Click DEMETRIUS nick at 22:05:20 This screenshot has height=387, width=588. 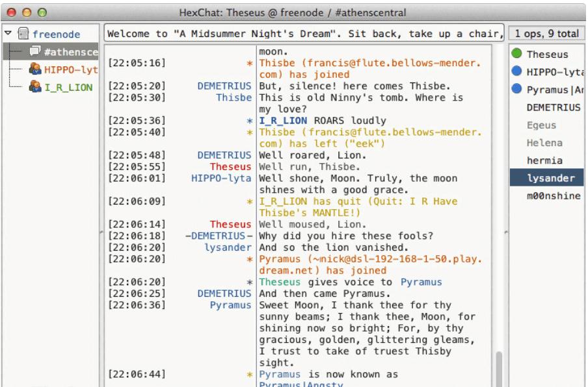(224, 86)
